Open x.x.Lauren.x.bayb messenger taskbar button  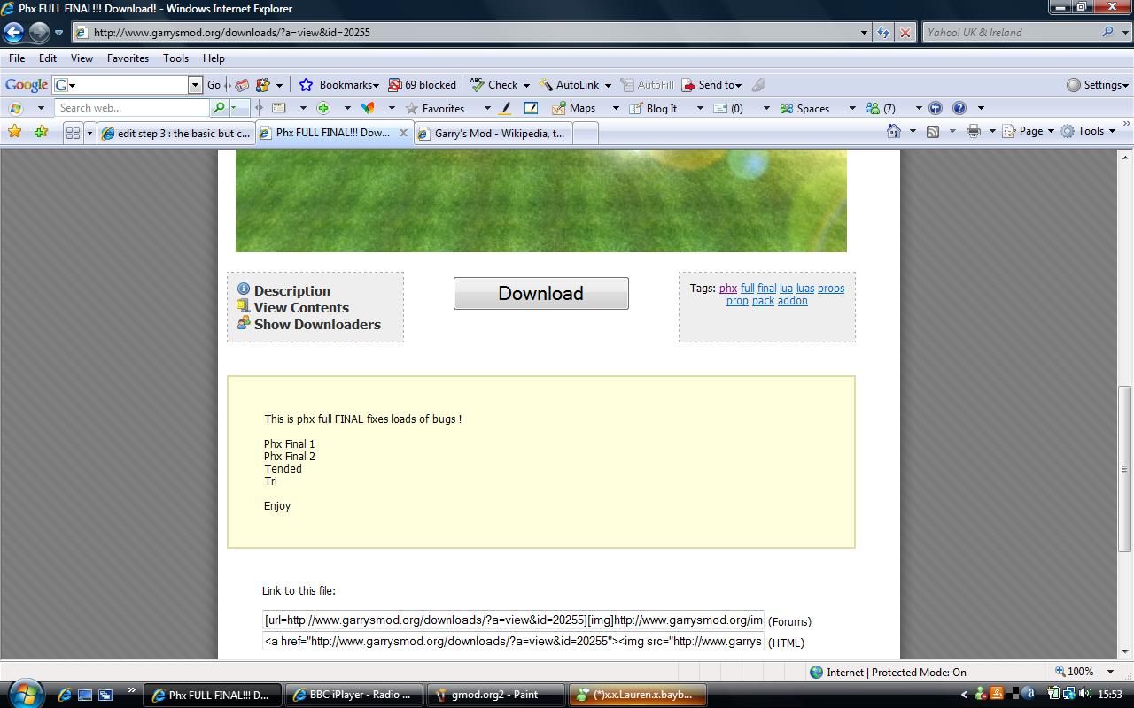click(638, 695)
